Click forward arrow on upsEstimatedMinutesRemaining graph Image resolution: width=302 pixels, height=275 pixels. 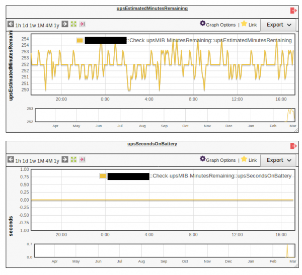tap(64, 24)
